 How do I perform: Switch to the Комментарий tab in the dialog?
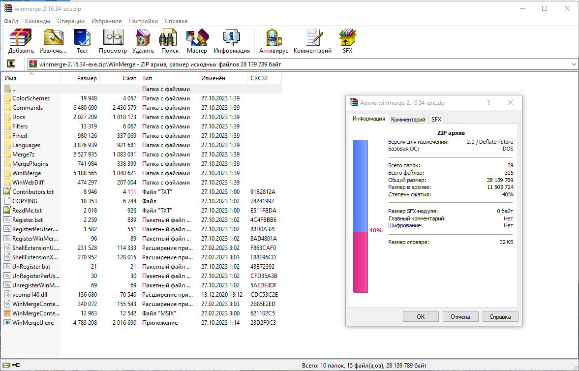pyautogui.click(x=408, y=120)
